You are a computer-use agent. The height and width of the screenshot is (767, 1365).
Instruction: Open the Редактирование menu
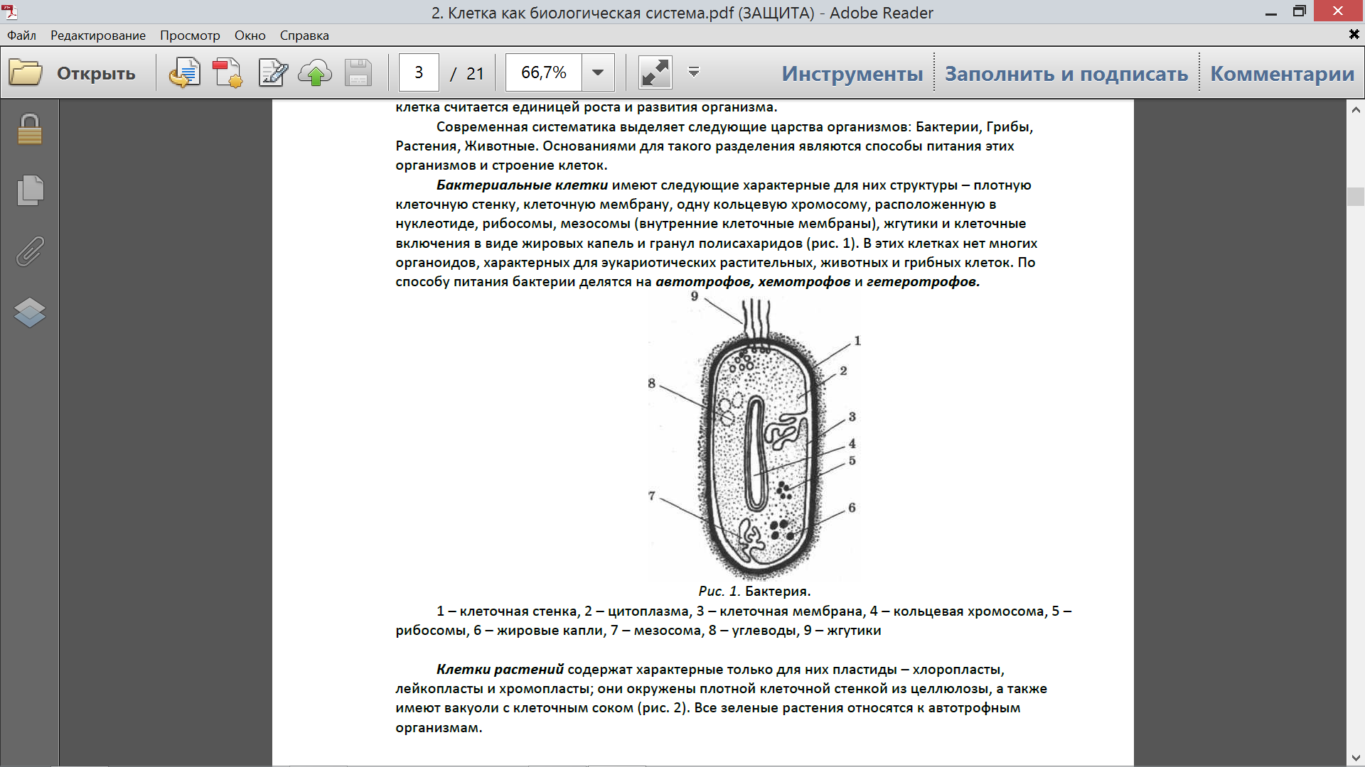click(x=98, y=36)
